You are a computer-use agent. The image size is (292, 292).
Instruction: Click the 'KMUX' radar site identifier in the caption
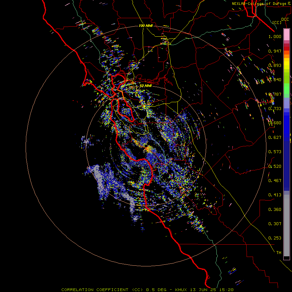181,290
